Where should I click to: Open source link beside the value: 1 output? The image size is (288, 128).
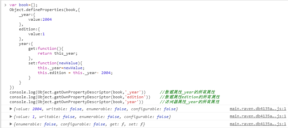point(258,116)
